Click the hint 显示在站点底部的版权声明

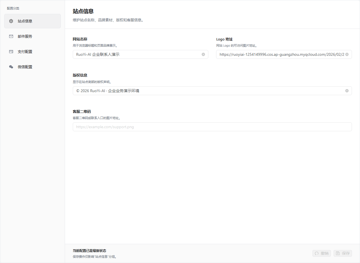pos(92,82)
